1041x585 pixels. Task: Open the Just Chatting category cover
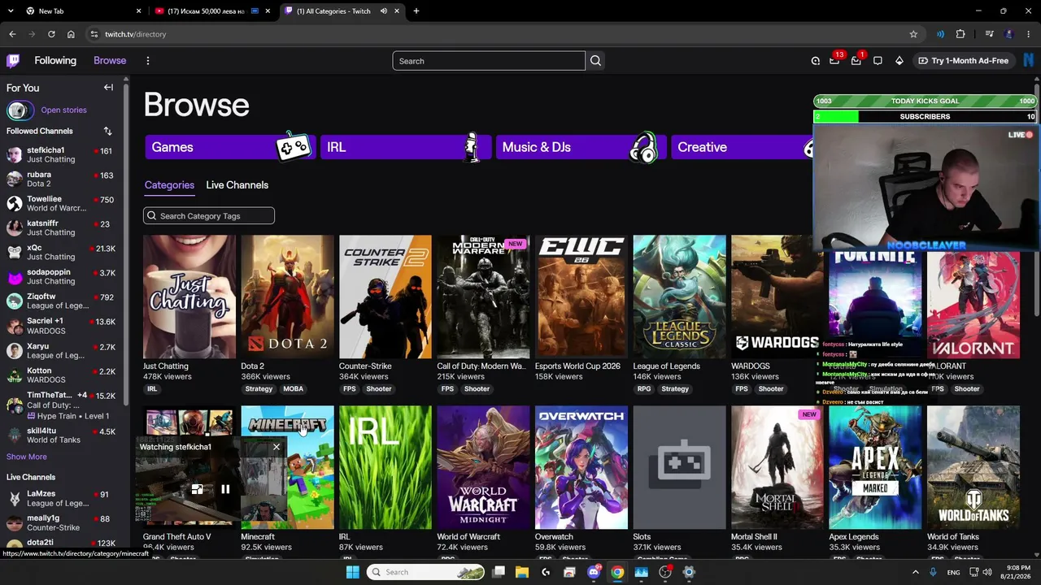189,297
